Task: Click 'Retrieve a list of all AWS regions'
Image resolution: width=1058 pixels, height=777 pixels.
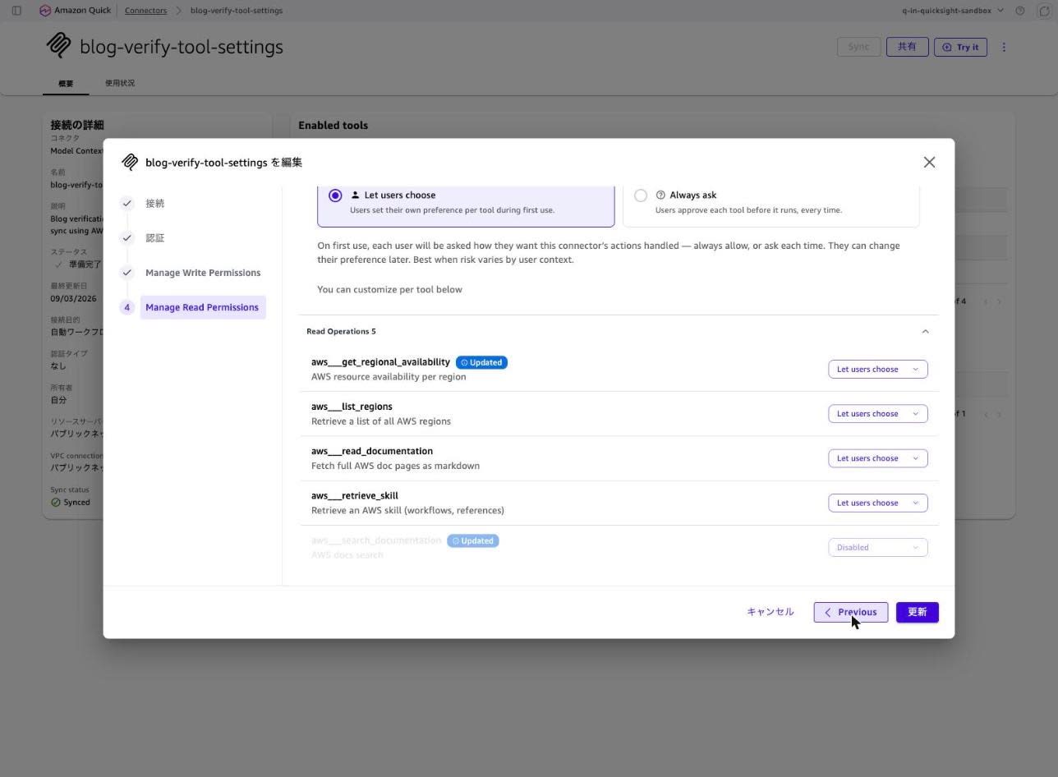Action: (x=381, y=421)
